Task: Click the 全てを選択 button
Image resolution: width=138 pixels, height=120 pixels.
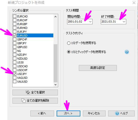Action: (35, 92)
